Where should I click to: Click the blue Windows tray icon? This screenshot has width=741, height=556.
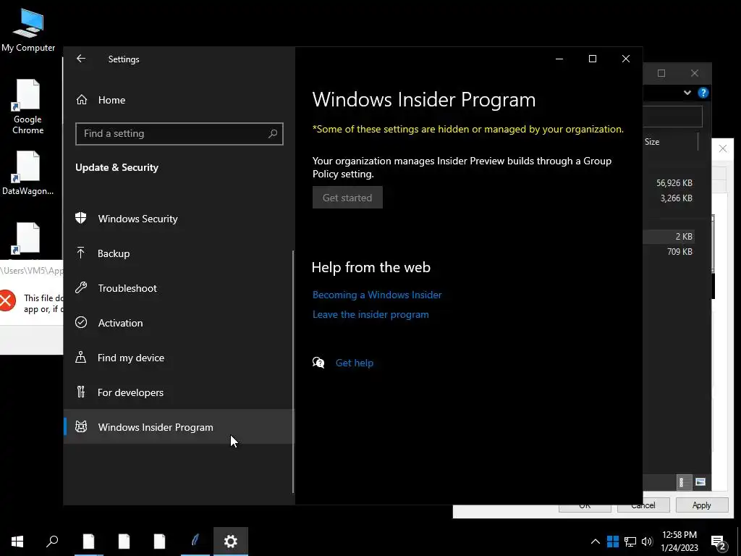[x=613, y=542]
